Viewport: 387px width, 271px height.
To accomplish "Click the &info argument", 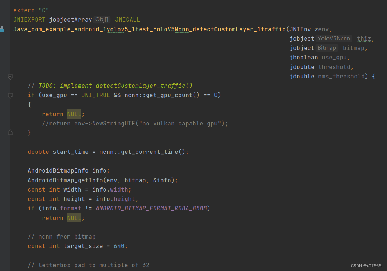I will pyautogui.click(x=162, y=180).
